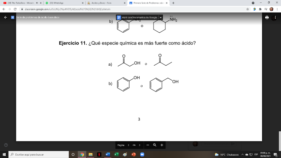This screenshot has width=281, height=158.
Task: Reset zoom using the magnifier icon
Action: coord(155,145)
